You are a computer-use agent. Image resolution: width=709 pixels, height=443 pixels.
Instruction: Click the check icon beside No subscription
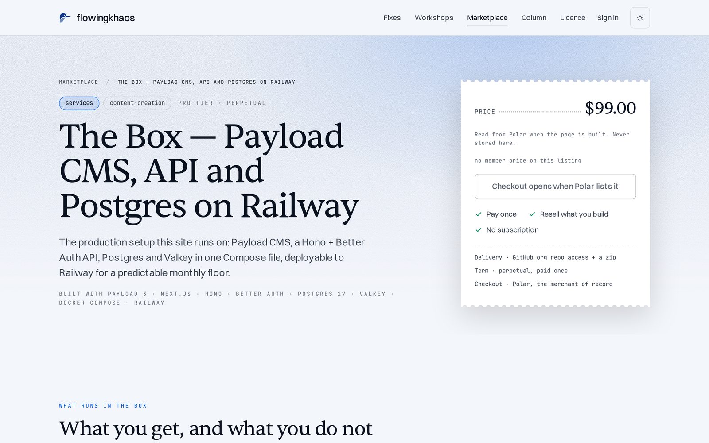click(479, 230)
